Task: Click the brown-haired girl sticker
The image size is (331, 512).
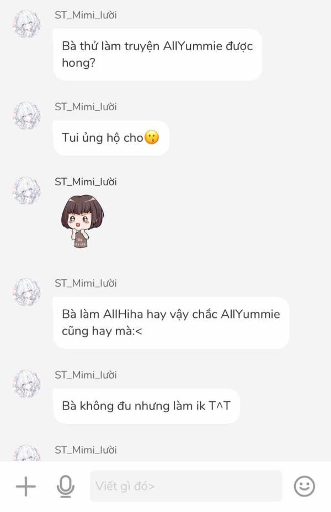Action: tap(82, 222)
